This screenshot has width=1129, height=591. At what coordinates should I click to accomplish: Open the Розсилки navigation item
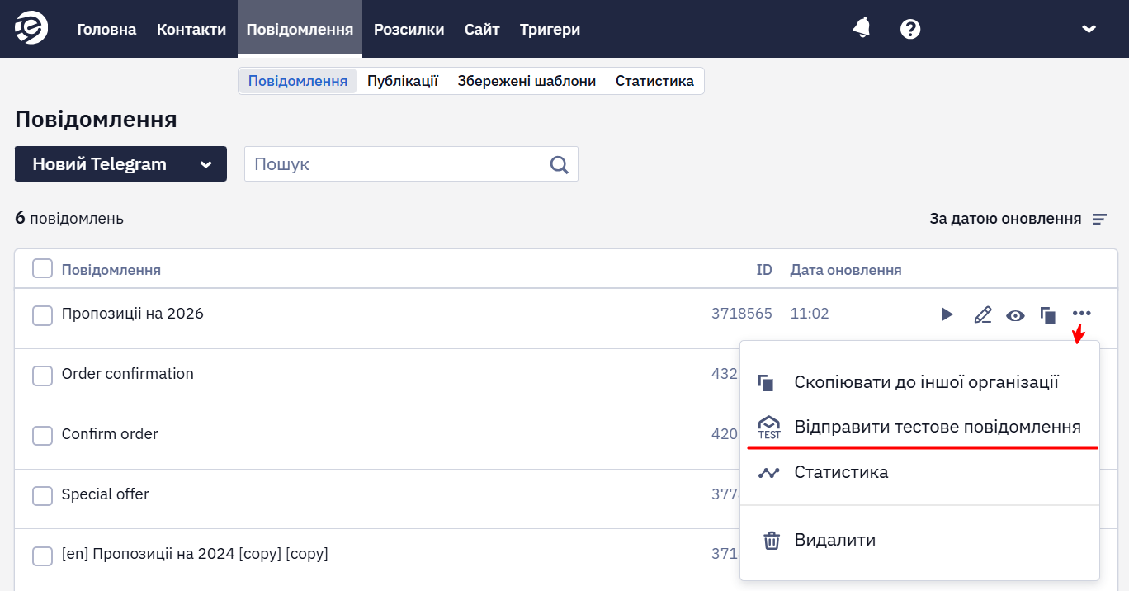pos(409,29)
